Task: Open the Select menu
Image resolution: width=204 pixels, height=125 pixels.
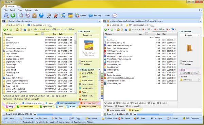Action: [13, 10]
